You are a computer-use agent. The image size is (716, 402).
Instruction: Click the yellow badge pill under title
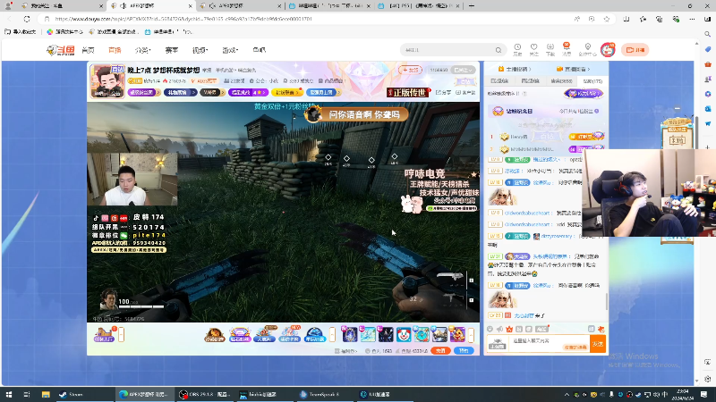tap(287, 93)
